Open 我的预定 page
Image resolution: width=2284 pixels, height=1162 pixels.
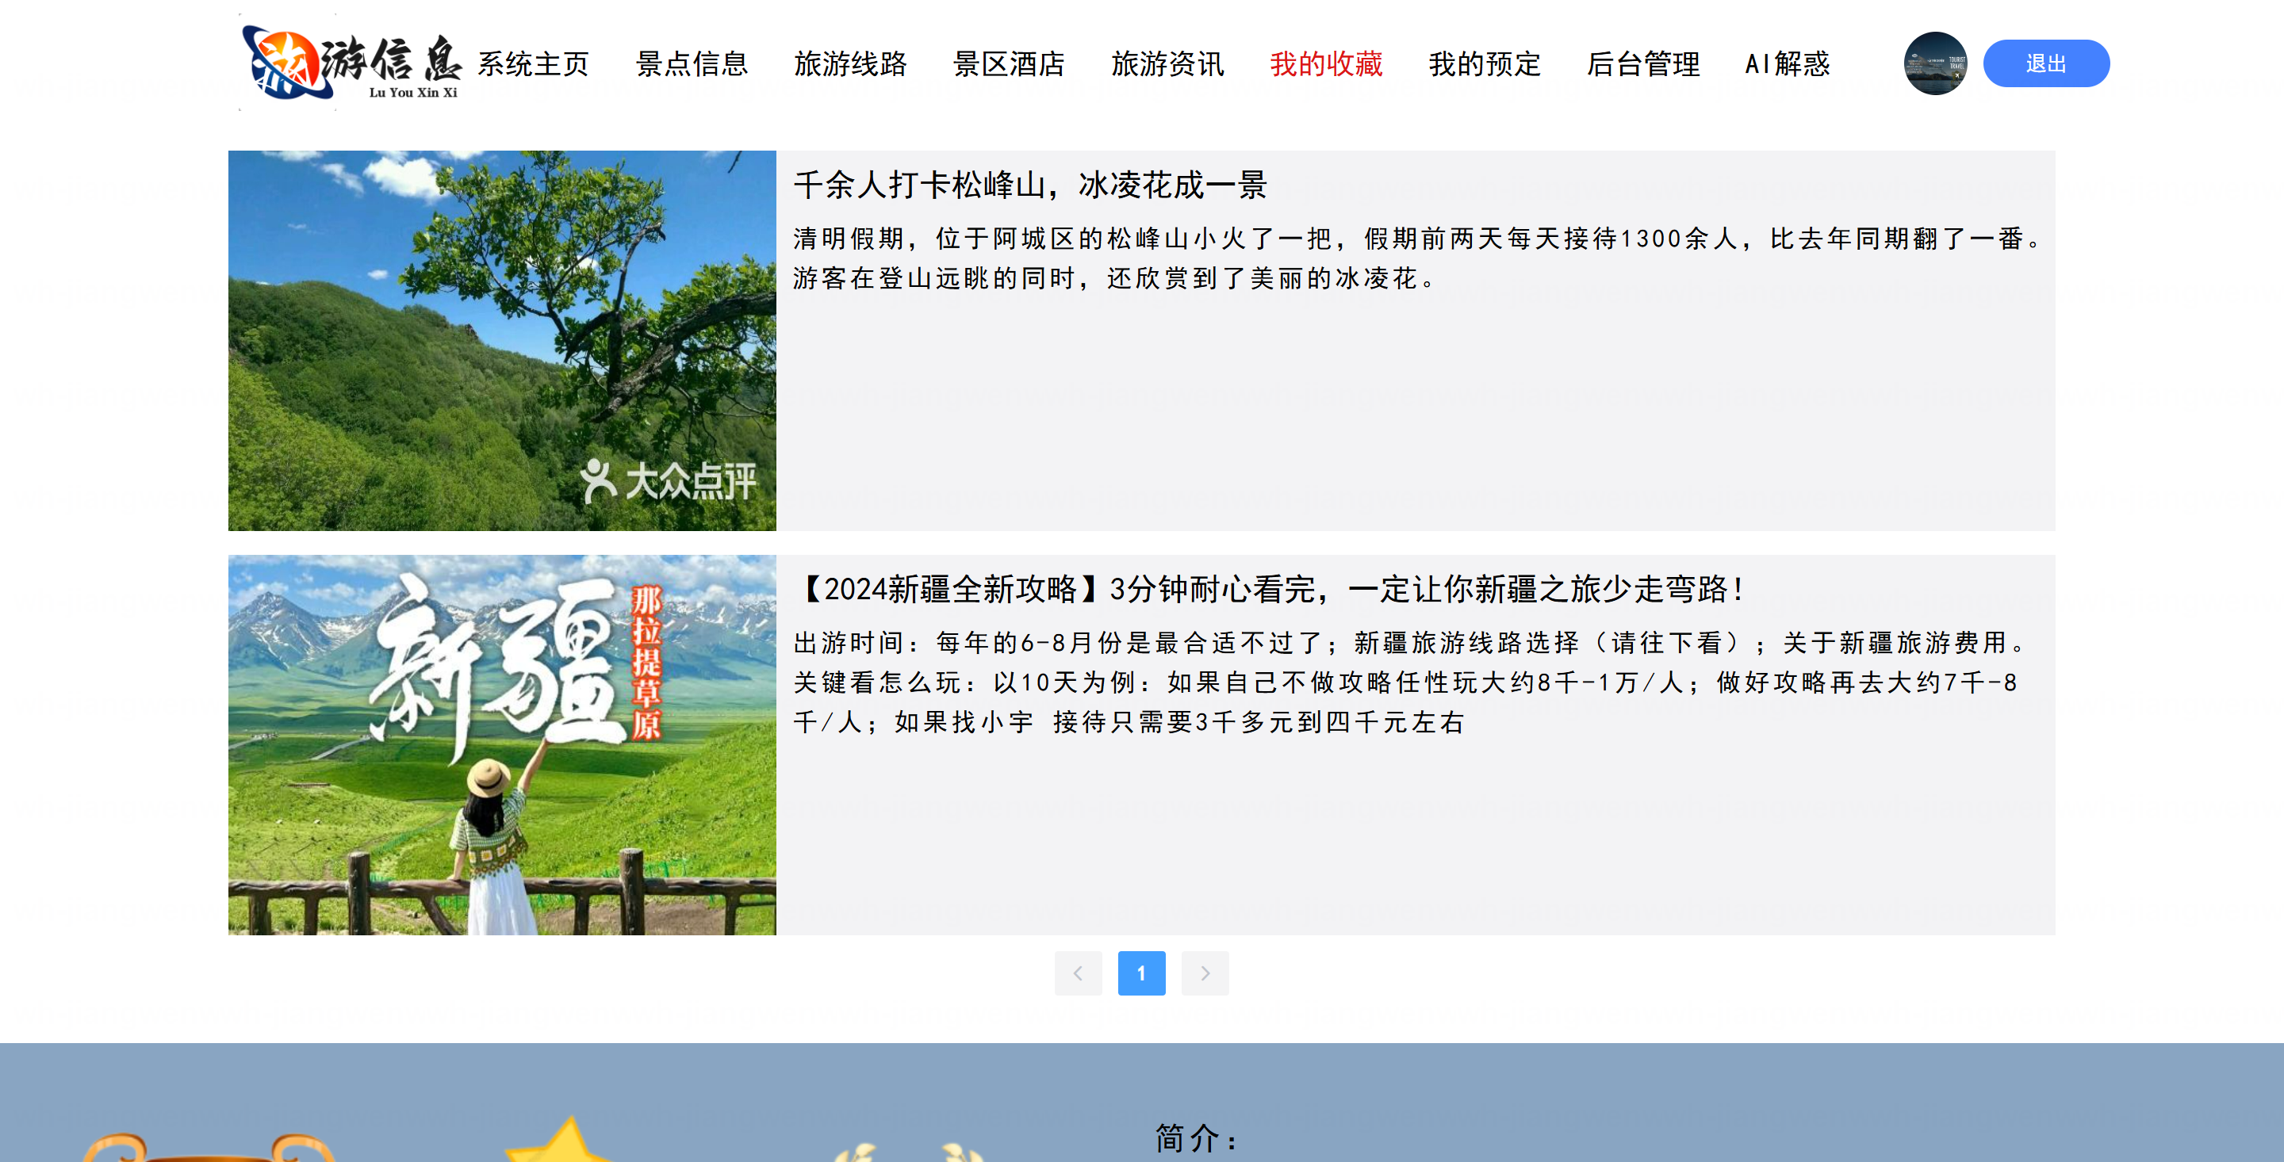tap(1485, 64)
